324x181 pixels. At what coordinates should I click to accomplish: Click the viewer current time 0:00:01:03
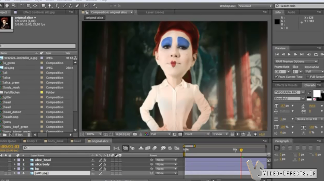[123, 134]
